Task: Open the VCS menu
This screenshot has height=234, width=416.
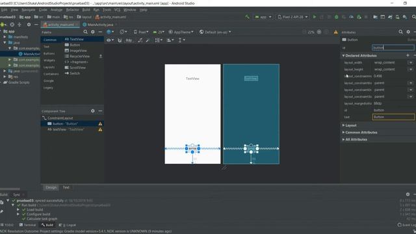Action: click(x=117, y=10)
